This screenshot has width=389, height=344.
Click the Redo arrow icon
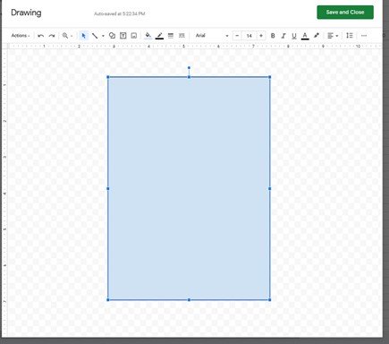point(52,36)
